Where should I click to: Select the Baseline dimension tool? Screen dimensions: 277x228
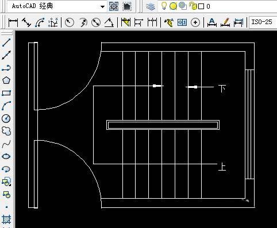click(x=138, y=22)
